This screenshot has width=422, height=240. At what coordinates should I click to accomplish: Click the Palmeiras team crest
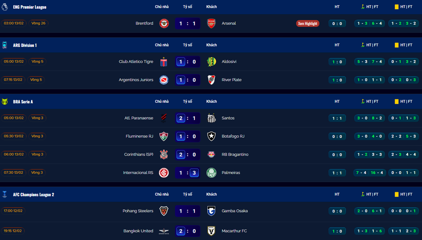click(x=211, y=173)
